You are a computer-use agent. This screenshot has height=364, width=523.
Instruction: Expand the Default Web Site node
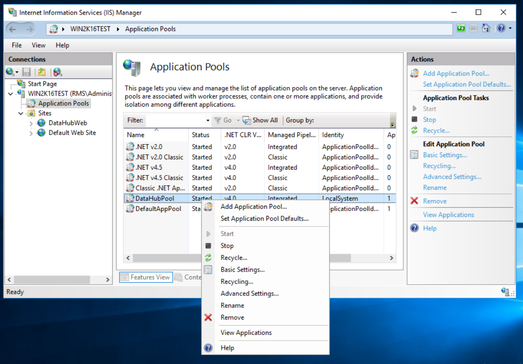click(31, 133)
